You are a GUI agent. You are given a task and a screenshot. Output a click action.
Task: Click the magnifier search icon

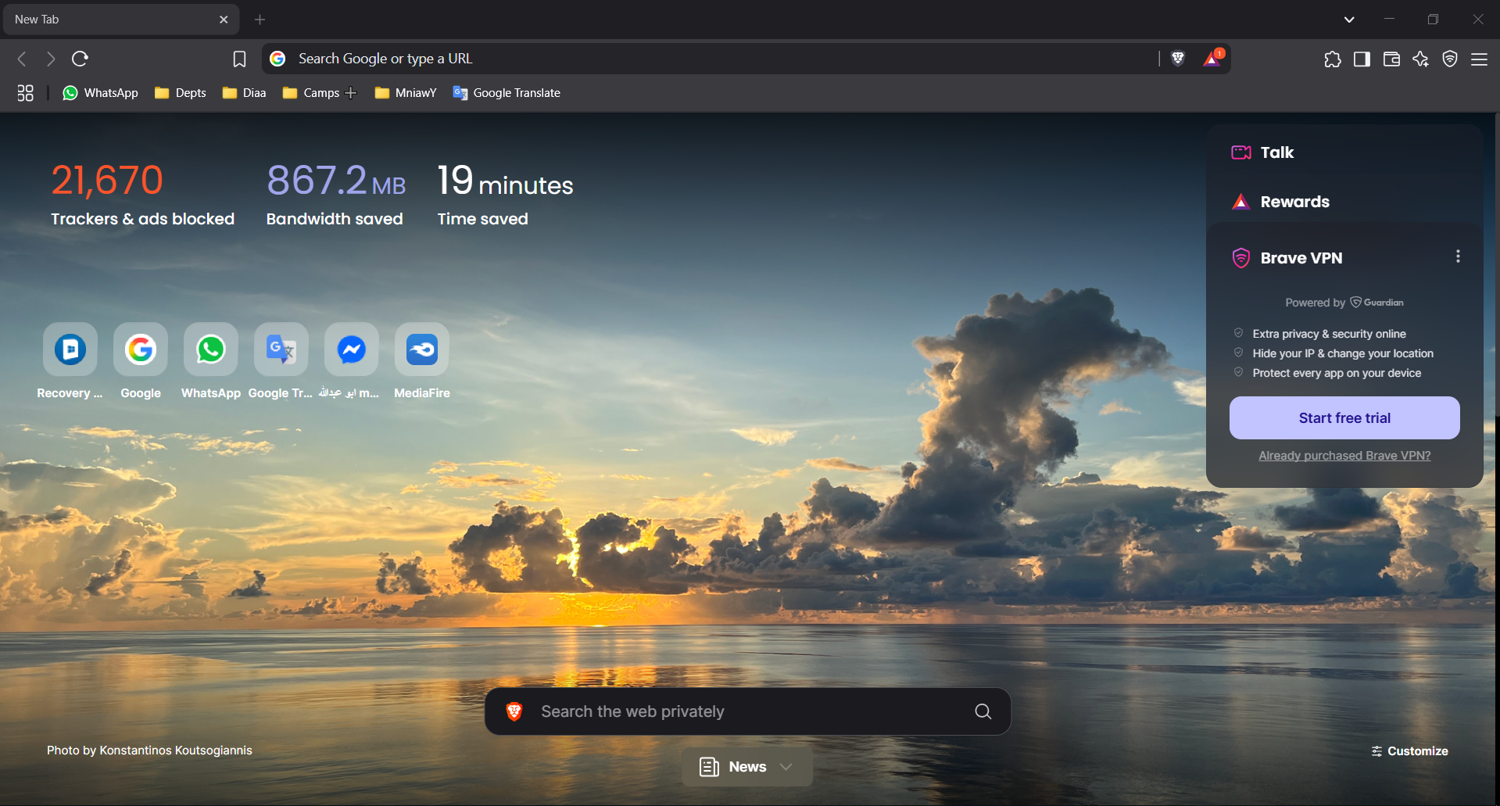(x=983, y=711)
